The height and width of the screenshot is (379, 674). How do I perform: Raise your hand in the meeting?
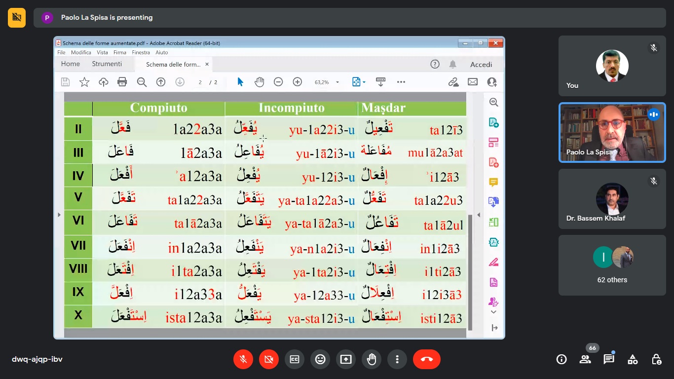tap(372, 359)
